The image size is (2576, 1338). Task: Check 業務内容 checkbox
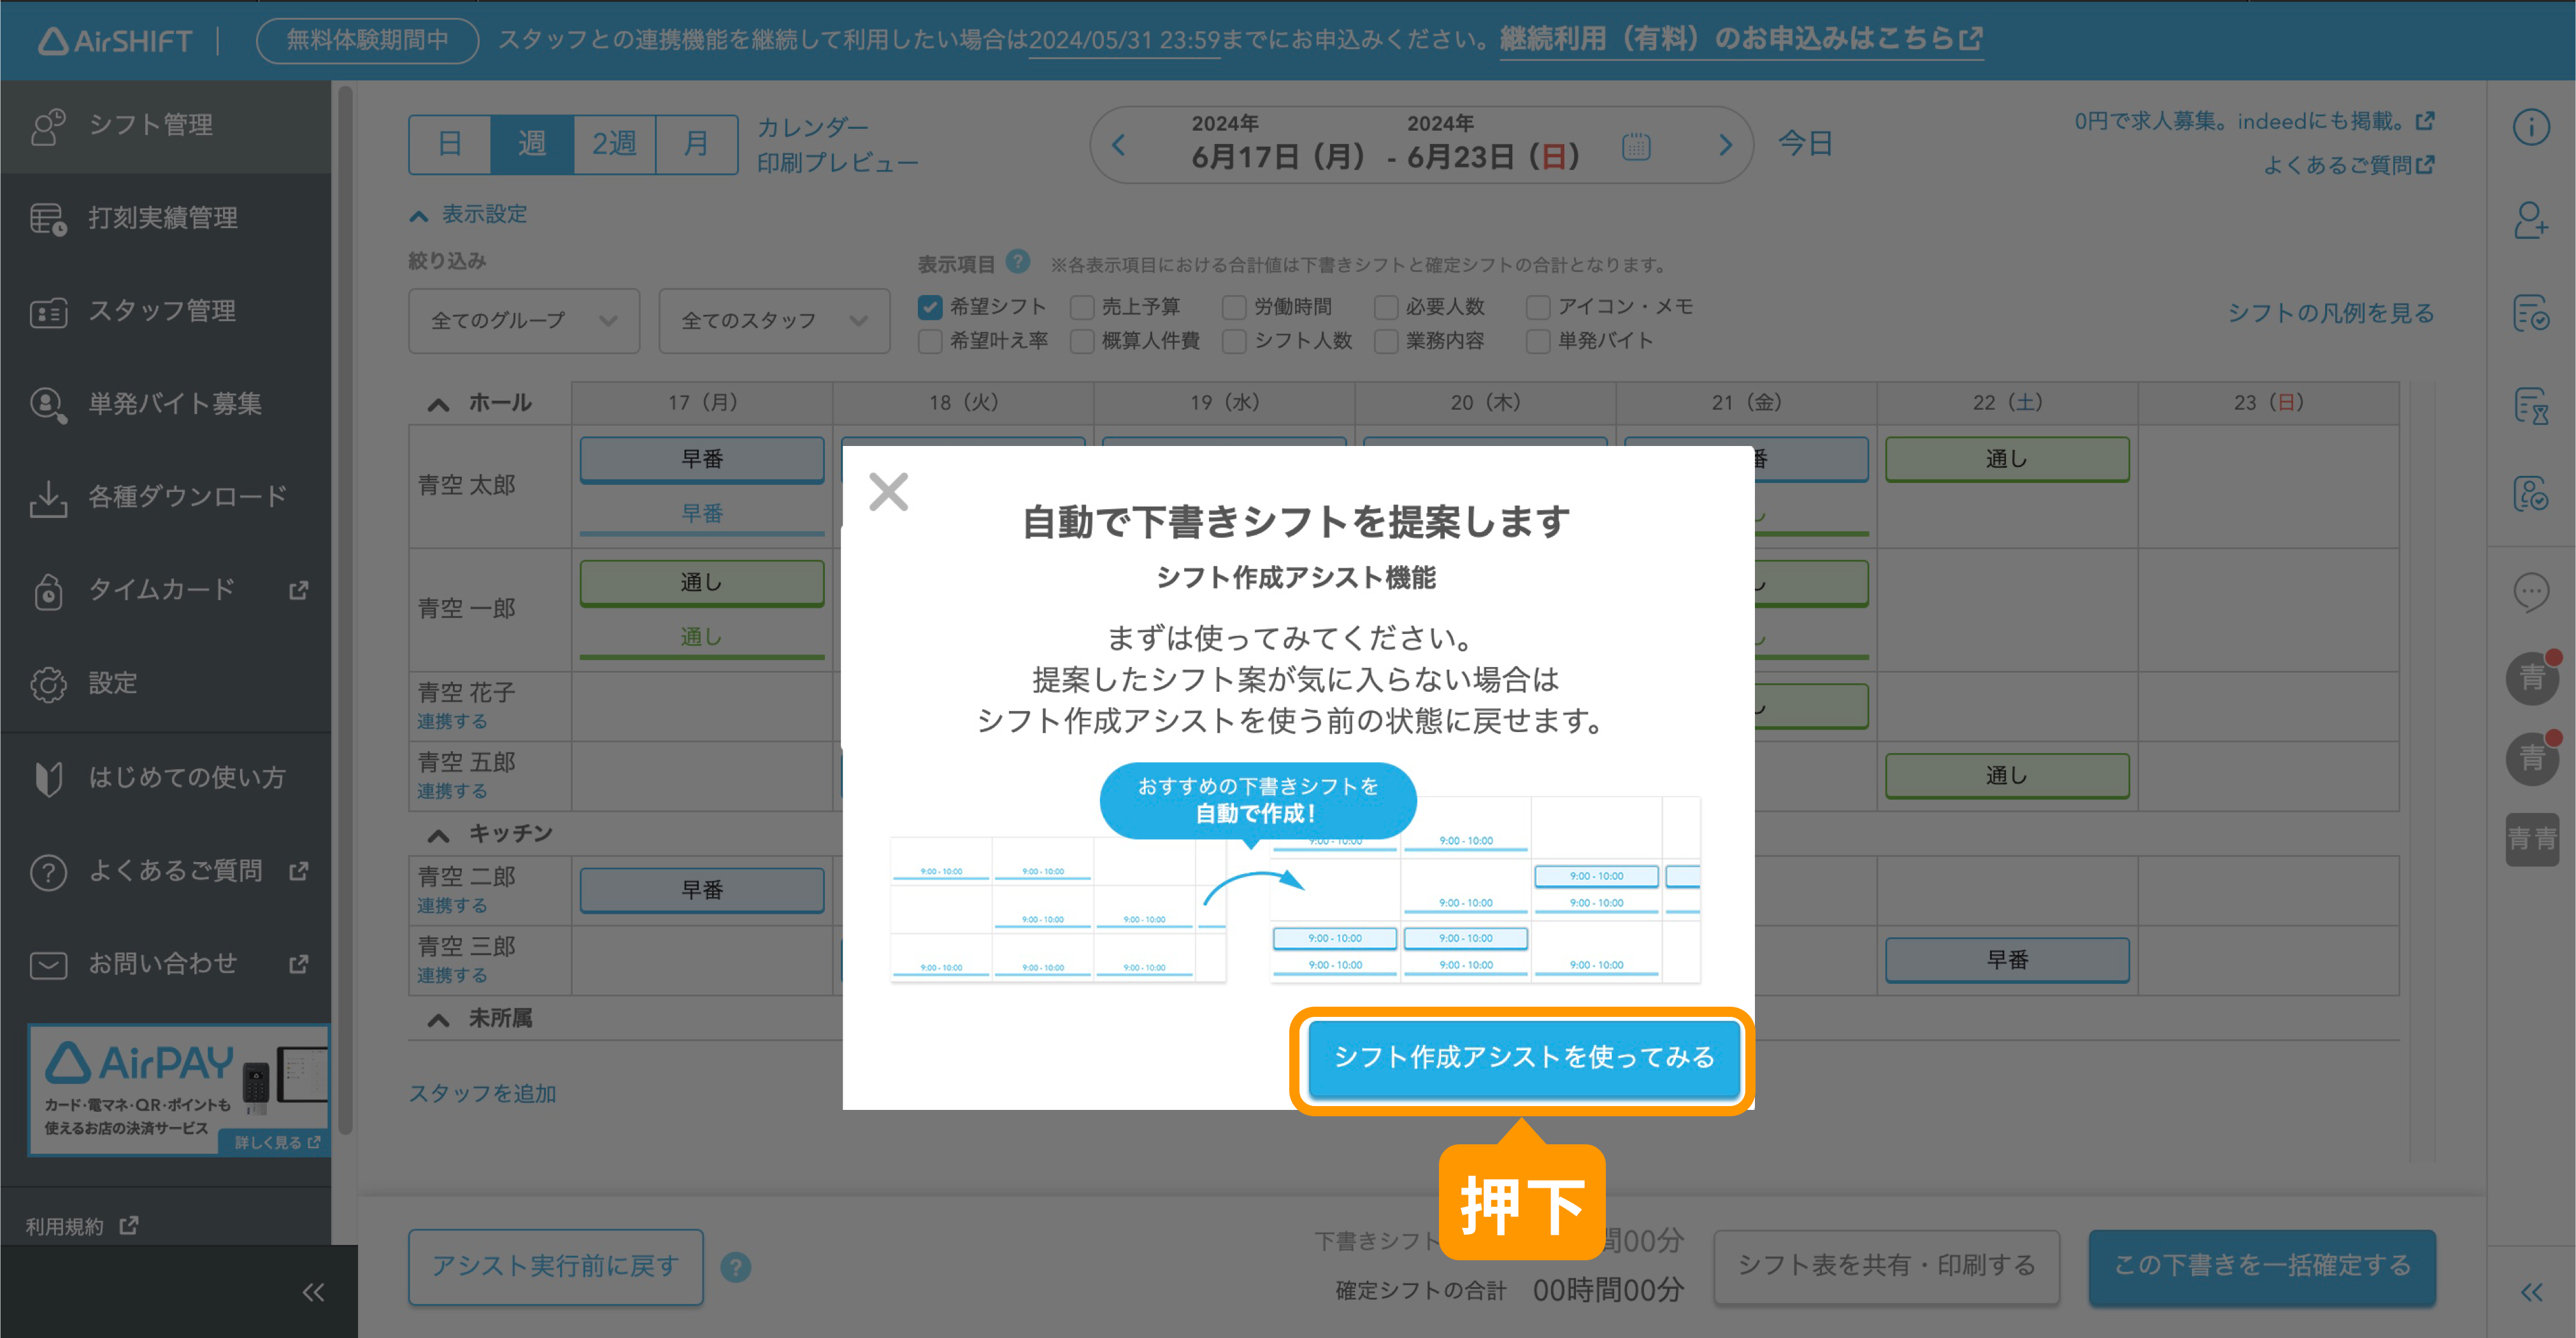point(1386,342)
